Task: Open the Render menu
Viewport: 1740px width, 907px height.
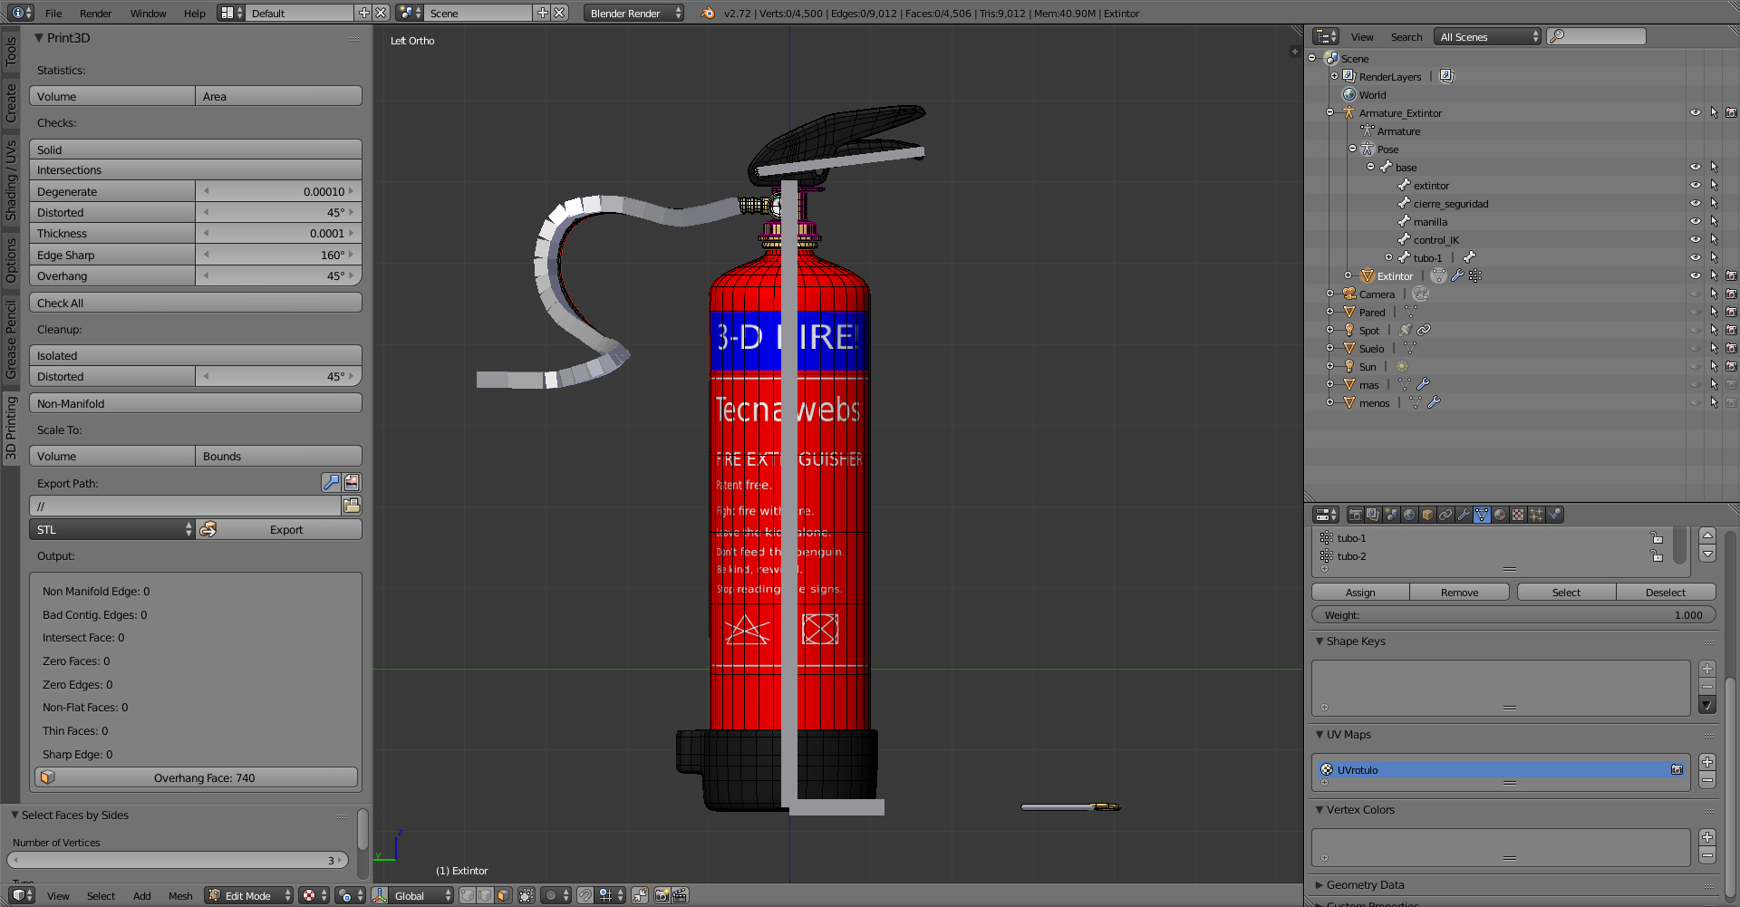Action: click(95, 14)
